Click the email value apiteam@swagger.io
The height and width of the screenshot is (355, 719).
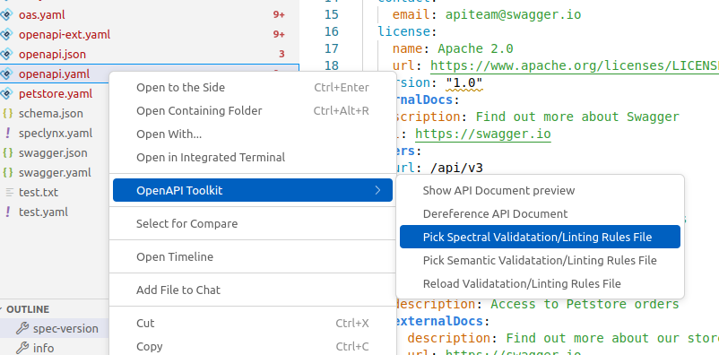[x=513, y=14]
